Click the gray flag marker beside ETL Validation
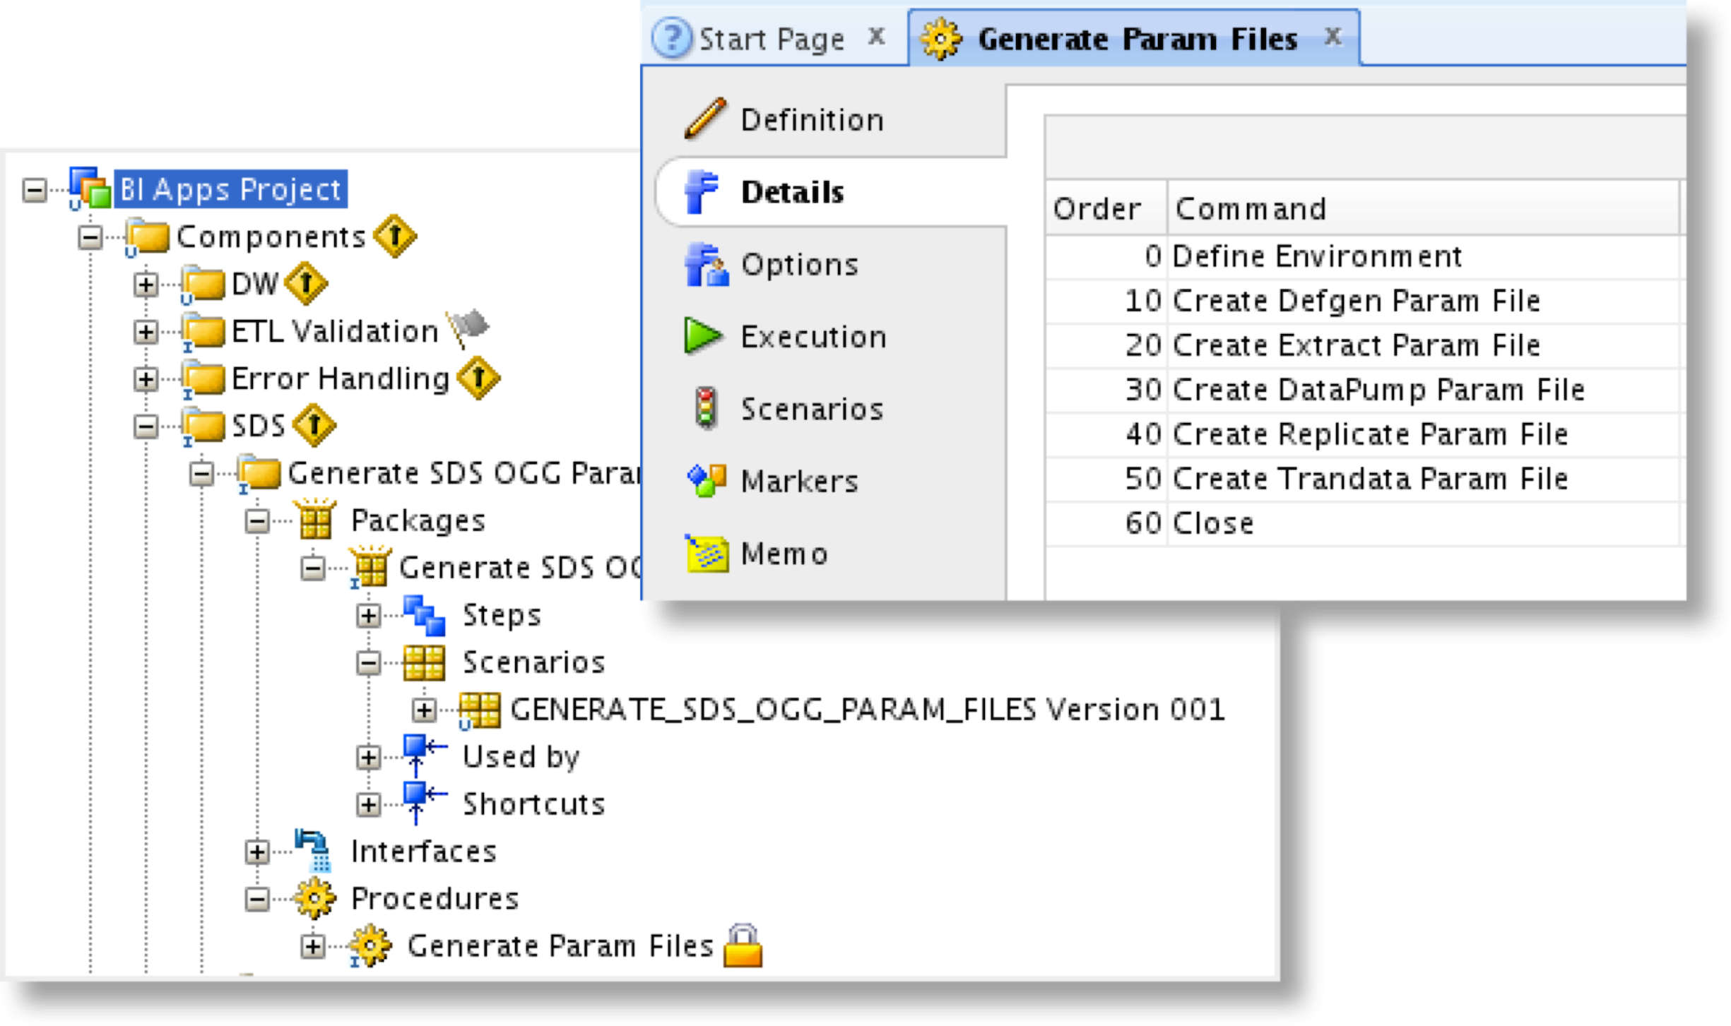Screen dimensions: 1731x1026 point(467,328)
